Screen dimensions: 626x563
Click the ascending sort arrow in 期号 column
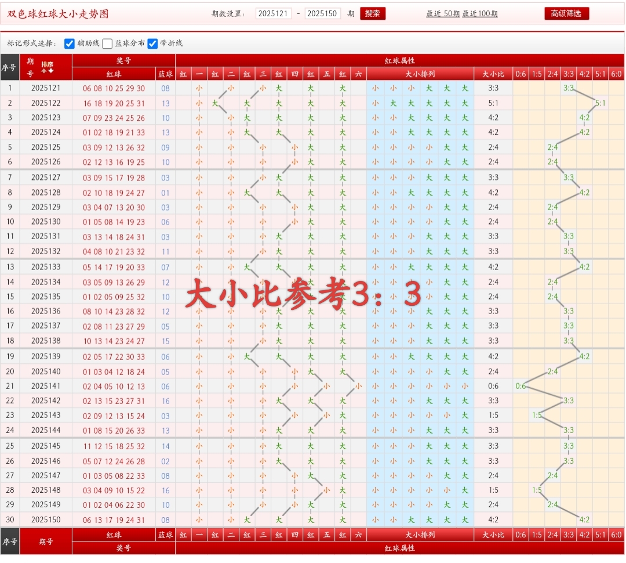[44, 71]
